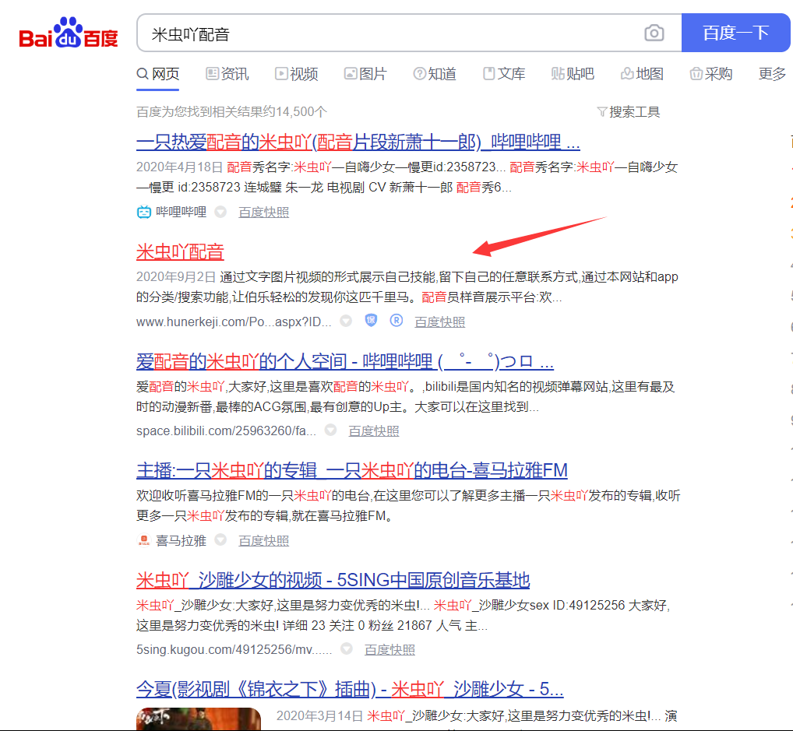The width and height of the screenshot is (793, 731).
Task: Click the 今夏 result thumbnail image
Action: pos(198,719)
